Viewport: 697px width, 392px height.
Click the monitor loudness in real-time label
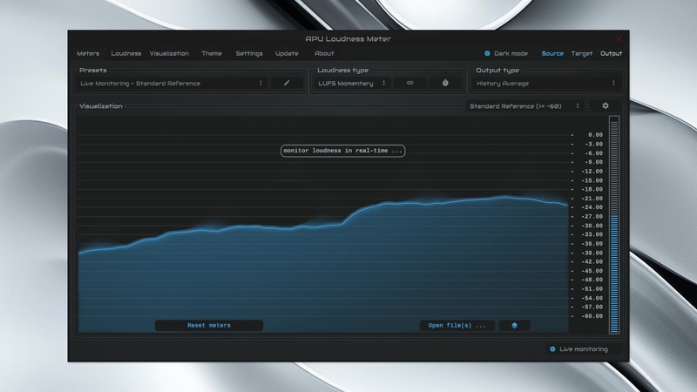342,151
